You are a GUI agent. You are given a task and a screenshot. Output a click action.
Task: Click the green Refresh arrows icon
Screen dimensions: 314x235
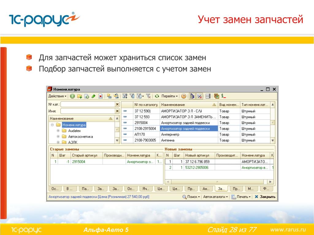157,96
